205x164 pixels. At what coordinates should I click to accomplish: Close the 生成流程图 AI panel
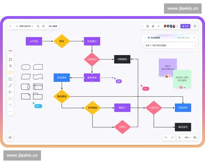tap(194, 38)
